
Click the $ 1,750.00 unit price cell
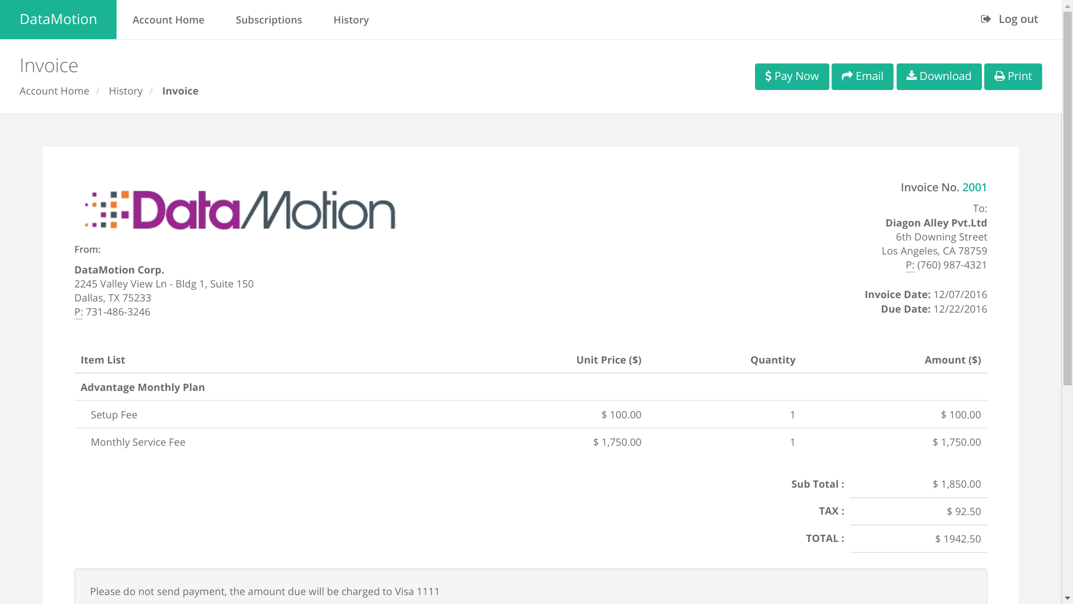[x=617, y=442]
